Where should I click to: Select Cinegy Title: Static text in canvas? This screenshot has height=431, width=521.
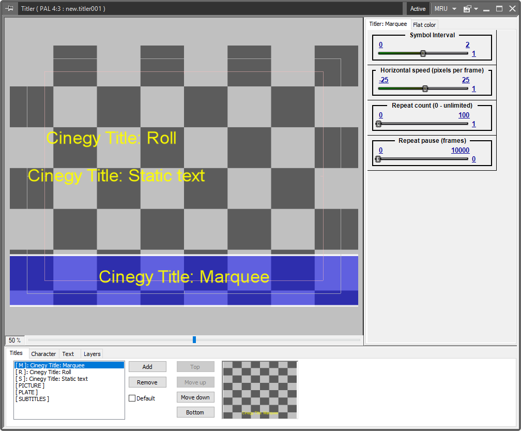pos(116,176)
